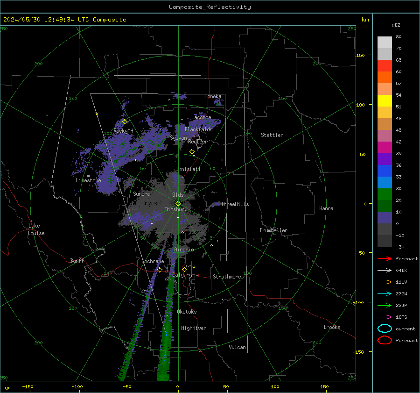Click the yellow diamond marker near RockyMH
Viewport: 420px width, 393px height.
click(125, 122)
